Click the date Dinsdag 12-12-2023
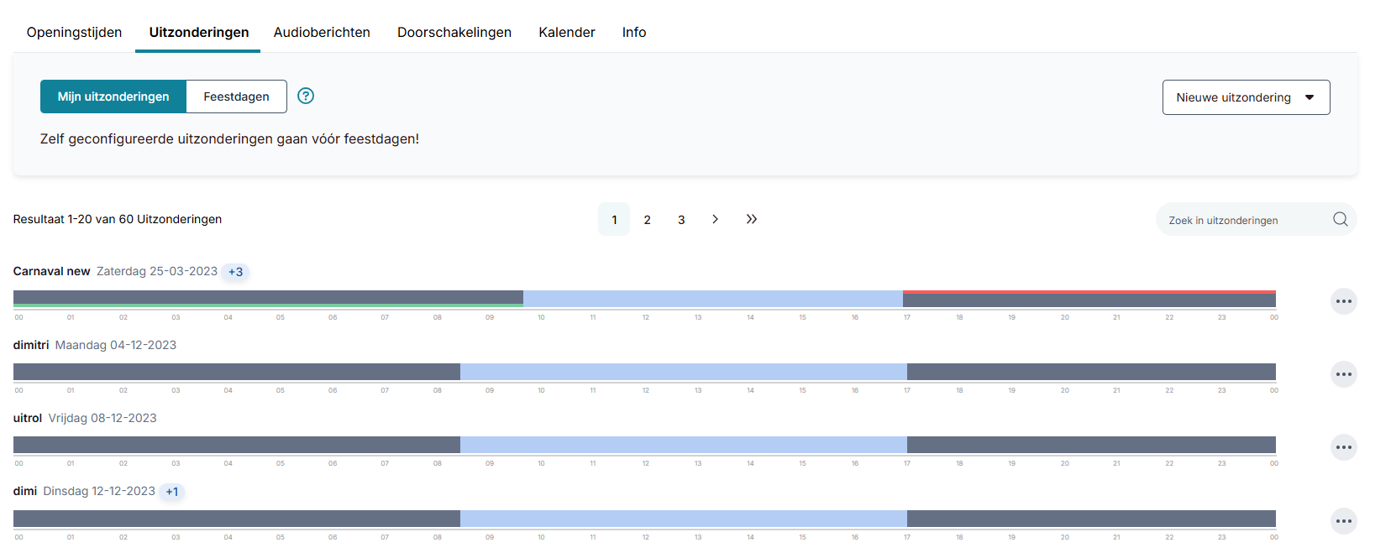This screenshot has width=1391, height=553. pyautogui.click(x=99, y=491)
